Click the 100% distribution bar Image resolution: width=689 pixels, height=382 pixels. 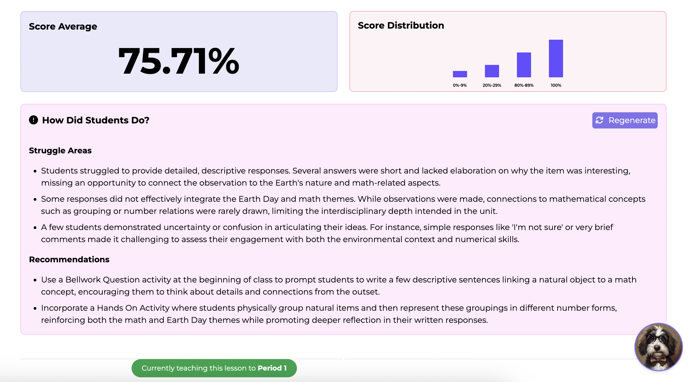pyautogui.click(x=556, y=59)
